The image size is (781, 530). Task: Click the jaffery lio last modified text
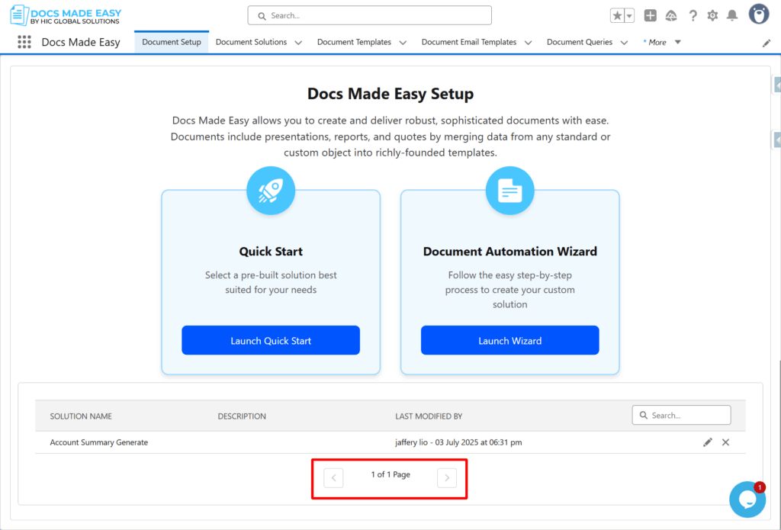tap(458, 442)
